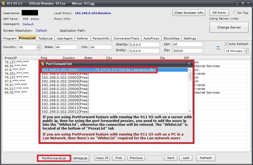Viewport: 253px width, 165px height.
Task: Click the Default screen resolution link
Action: [x=41, y=31]
